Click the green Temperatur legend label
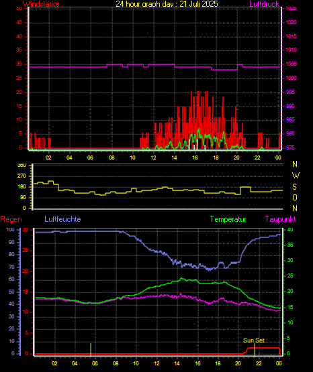This screenshot has height=372, width=313. click(228, 219)
